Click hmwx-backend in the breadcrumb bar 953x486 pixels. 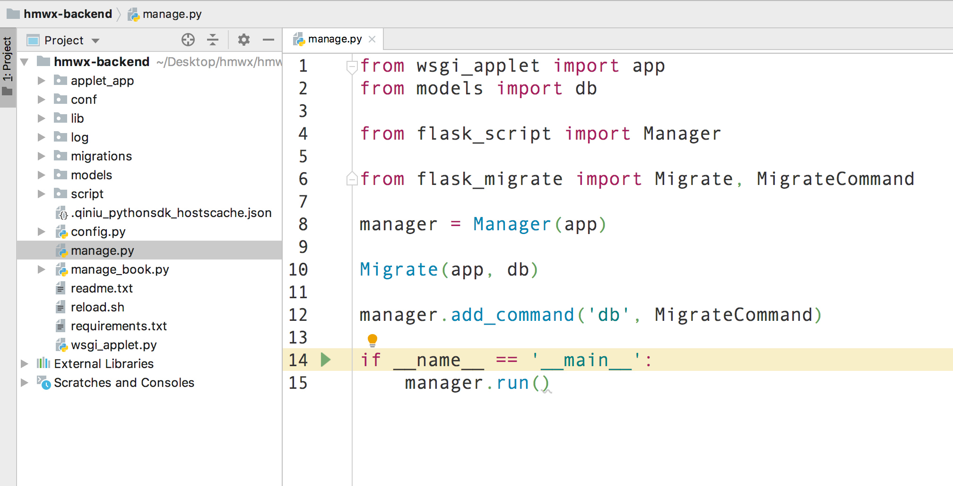(68, 14)
